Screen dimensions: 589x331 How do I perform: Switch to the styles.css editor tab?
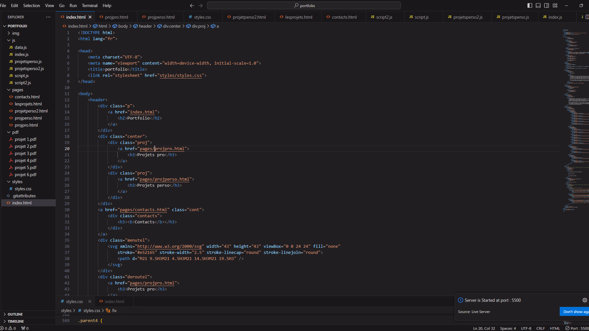[x=203, y=17]
